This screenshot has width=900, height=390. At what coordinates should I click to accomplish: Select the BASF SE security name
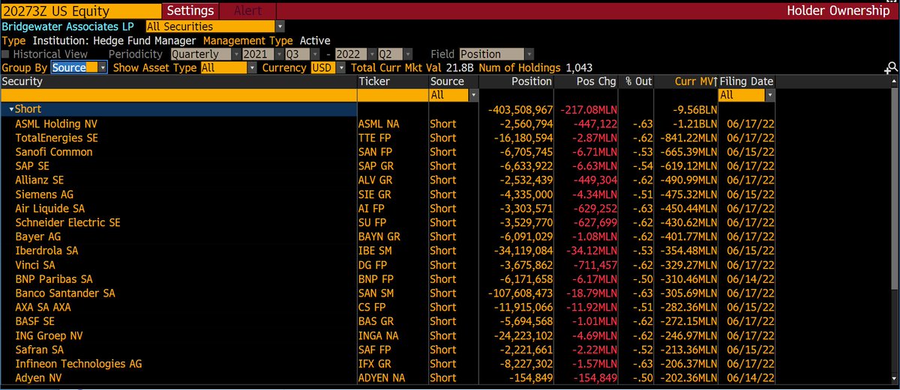pyautogui.click(x=36, y=321)
